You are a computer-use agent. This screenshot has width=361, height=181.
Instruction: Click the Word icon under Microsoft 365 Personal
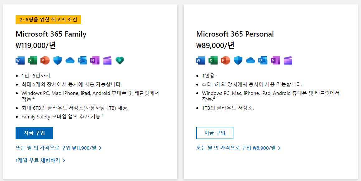coord(200,60)
